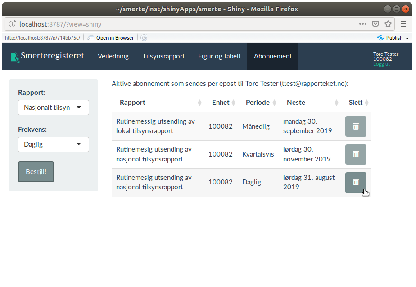Click the Månedlig period cell
This screenshot has width=416, height=287.
(x=258, y=126)
